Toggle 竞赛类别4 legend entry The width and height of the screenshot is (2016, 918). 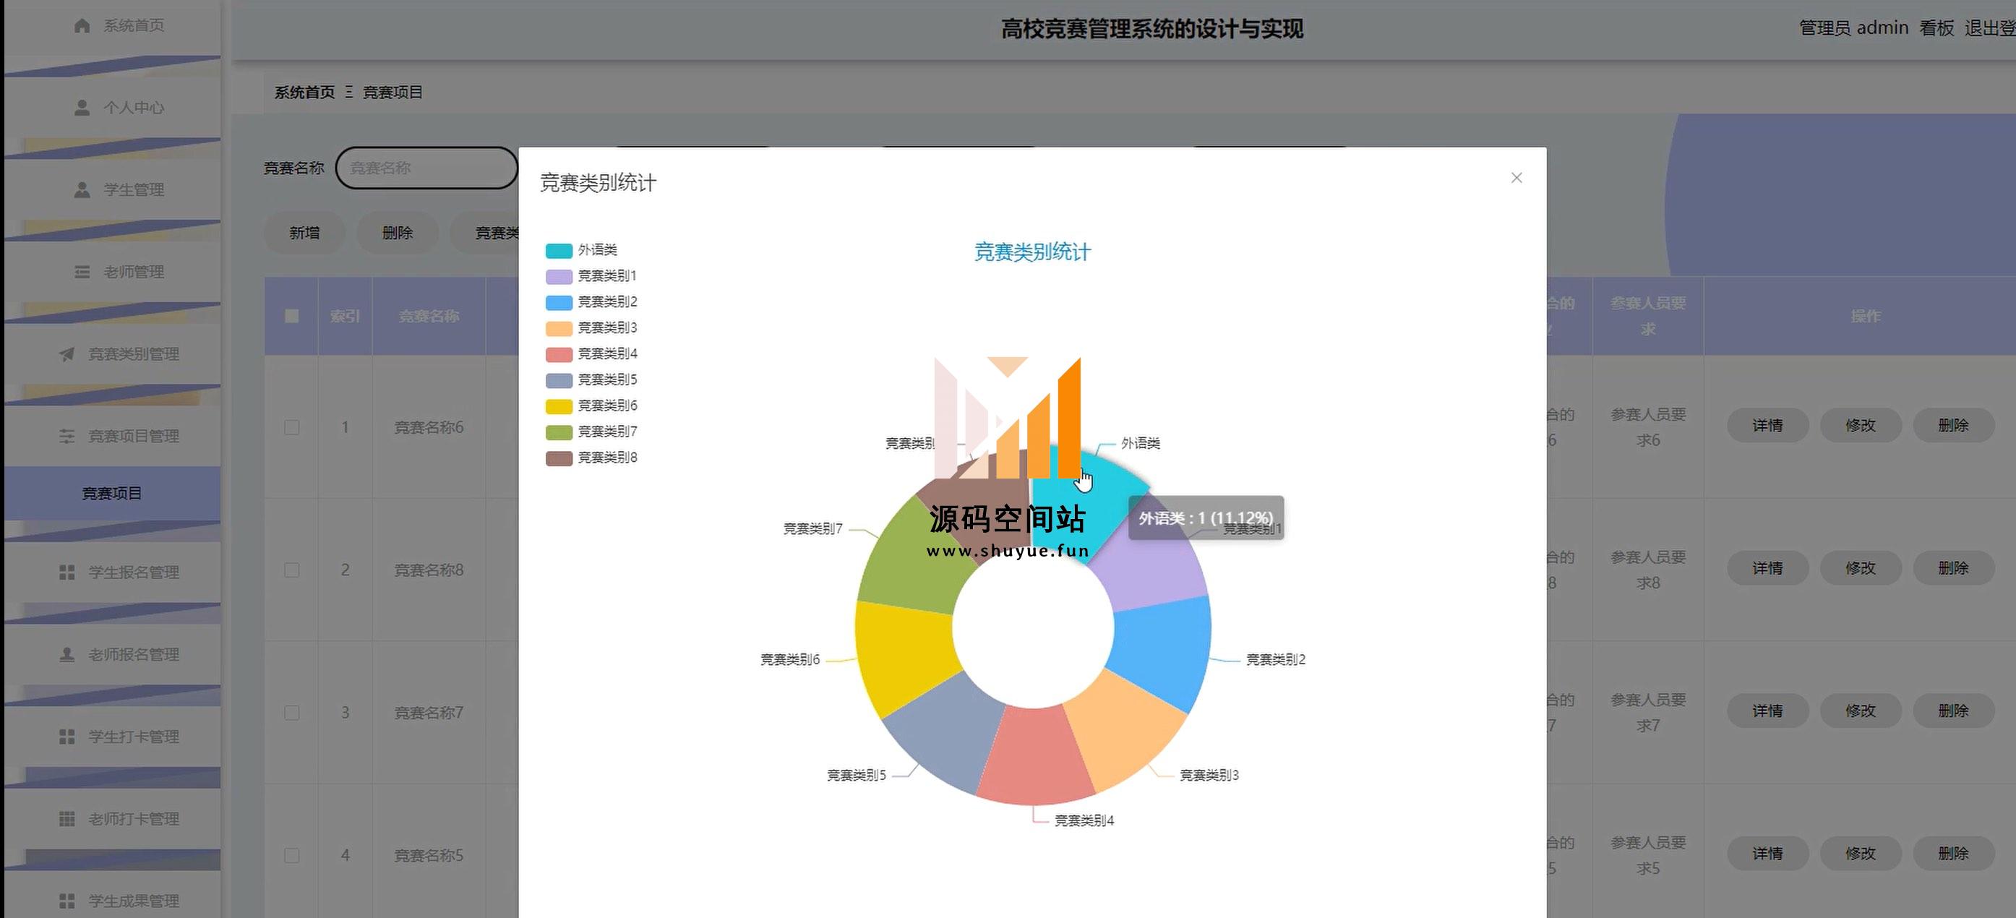(591, 353)
